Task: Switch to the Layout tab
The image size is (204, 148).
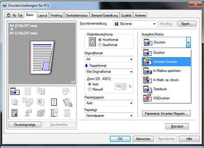Action: (42, 16)
